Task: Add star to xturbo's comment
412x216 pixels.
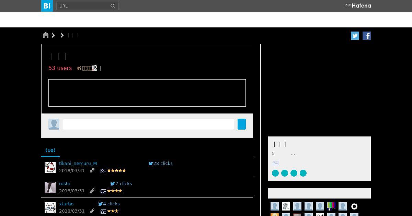Action: (x=103, y=211)
